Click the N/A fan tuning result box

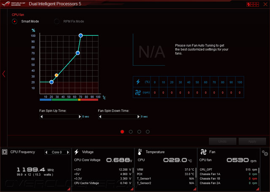click(149, 50)
